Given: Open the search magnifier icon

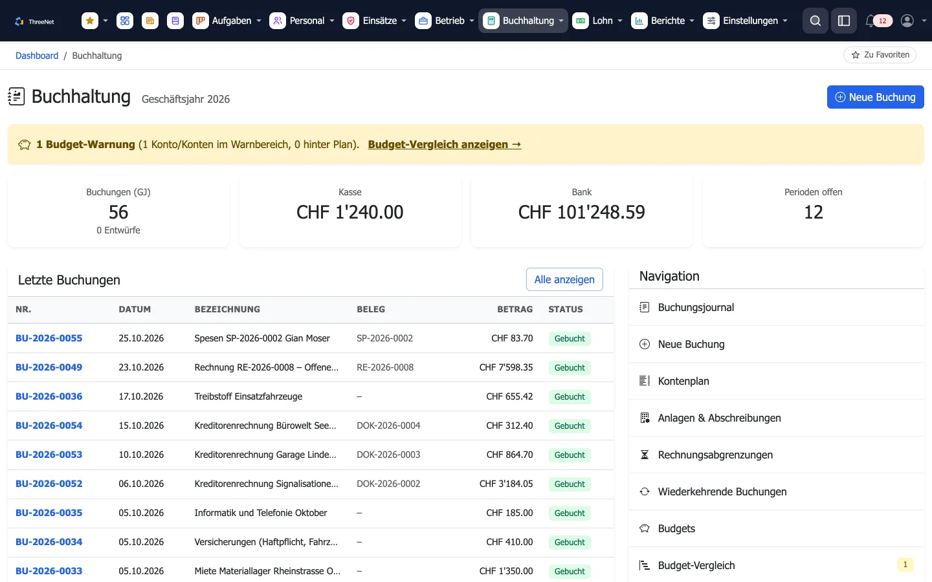Looking at the screenshot, I should pos(815,21).
